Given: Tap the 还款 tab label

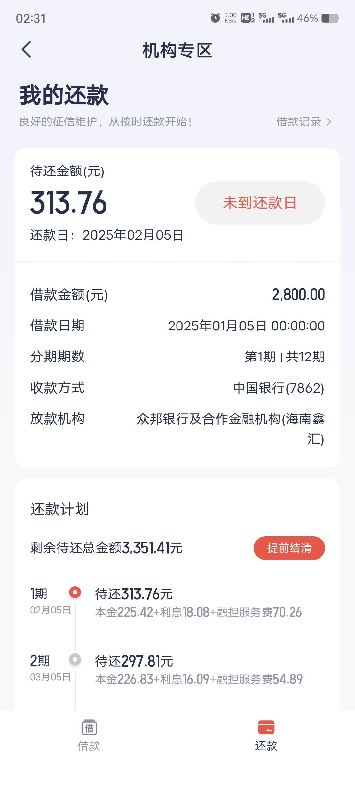Looking at the screenshot, I should click(x=266, y=746).
